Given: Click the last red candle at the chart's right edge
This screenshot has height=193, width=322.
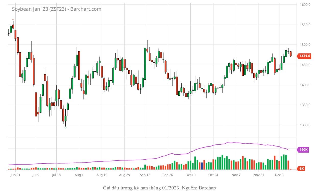Looking at the screenshot, I should pyautogui.click(x=291, y=54).
